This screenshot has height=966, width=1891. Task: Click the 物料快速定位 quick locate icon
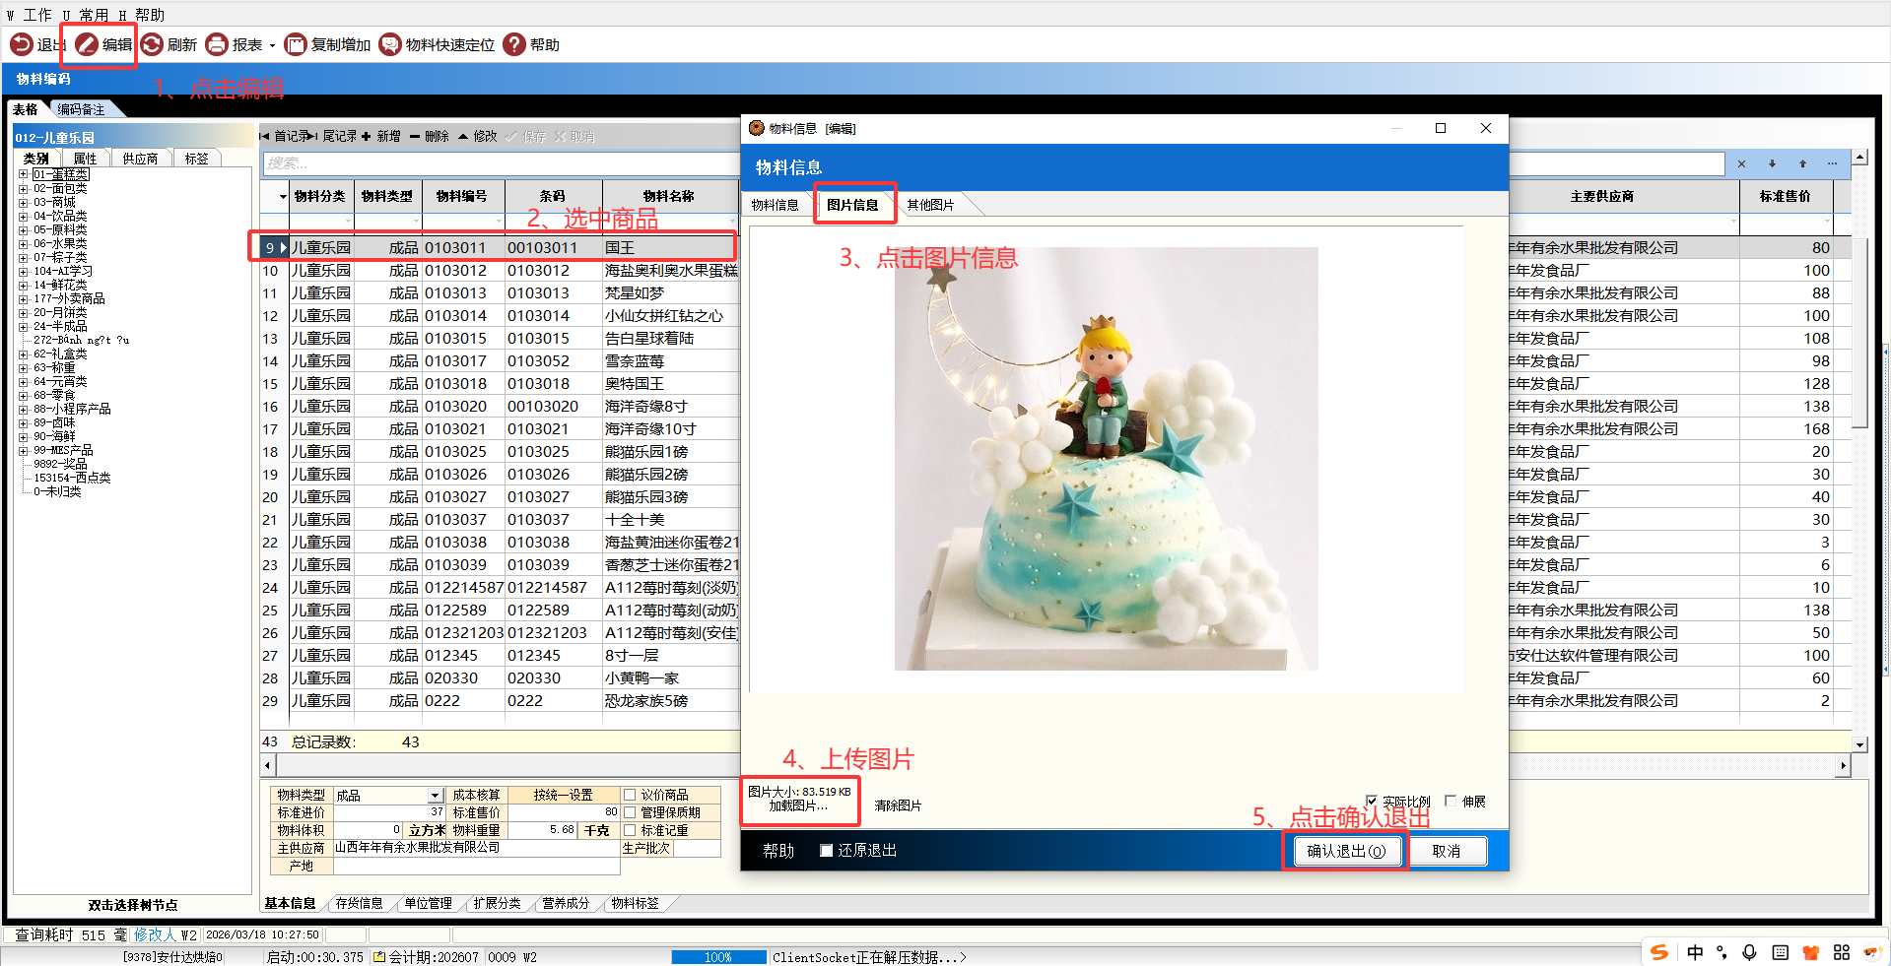(x=390, y=44)
